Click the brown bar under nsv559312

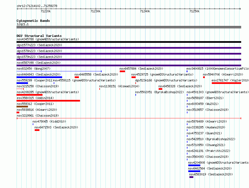coord(22,107)
